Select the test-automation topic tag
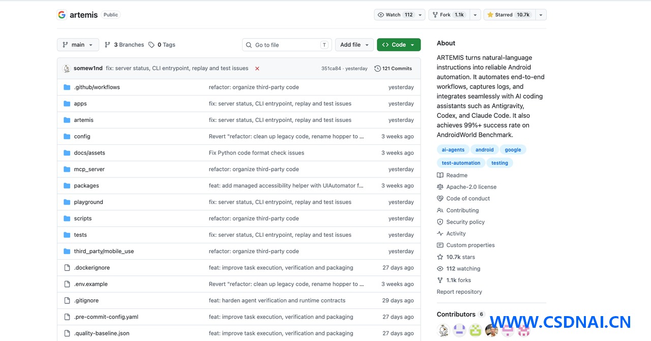 pos(461,163)
